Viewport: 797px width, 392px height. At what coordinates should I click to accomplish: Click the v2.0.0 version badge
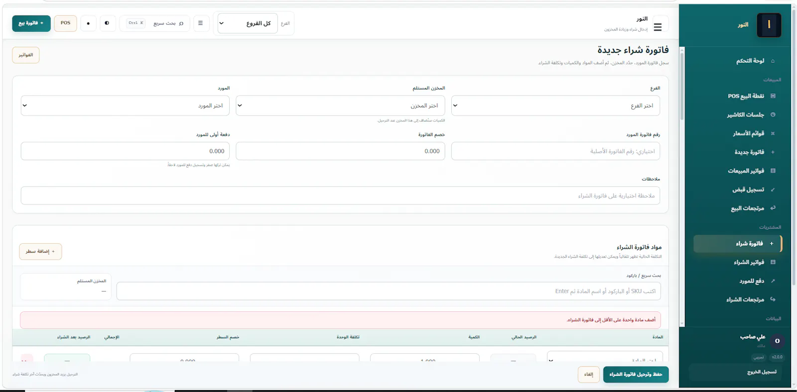pos(777,357)
